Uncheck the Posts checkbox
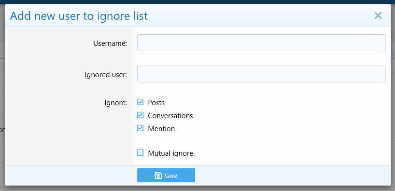The width and height of the screenshot is (395, 191). point(140,102)
